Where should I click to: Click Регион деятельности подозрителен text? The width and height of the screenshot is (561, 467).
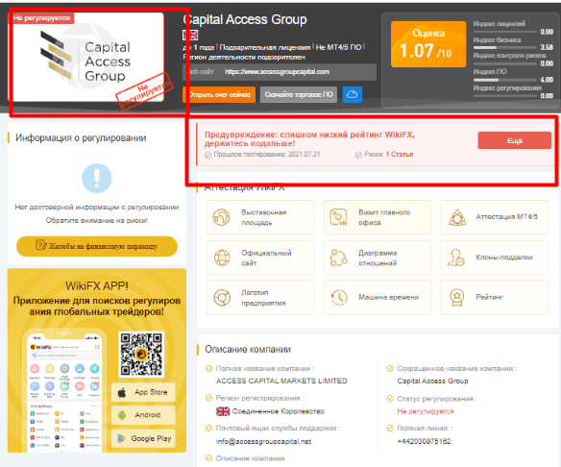pyautogui.click(x=244, y=58)
